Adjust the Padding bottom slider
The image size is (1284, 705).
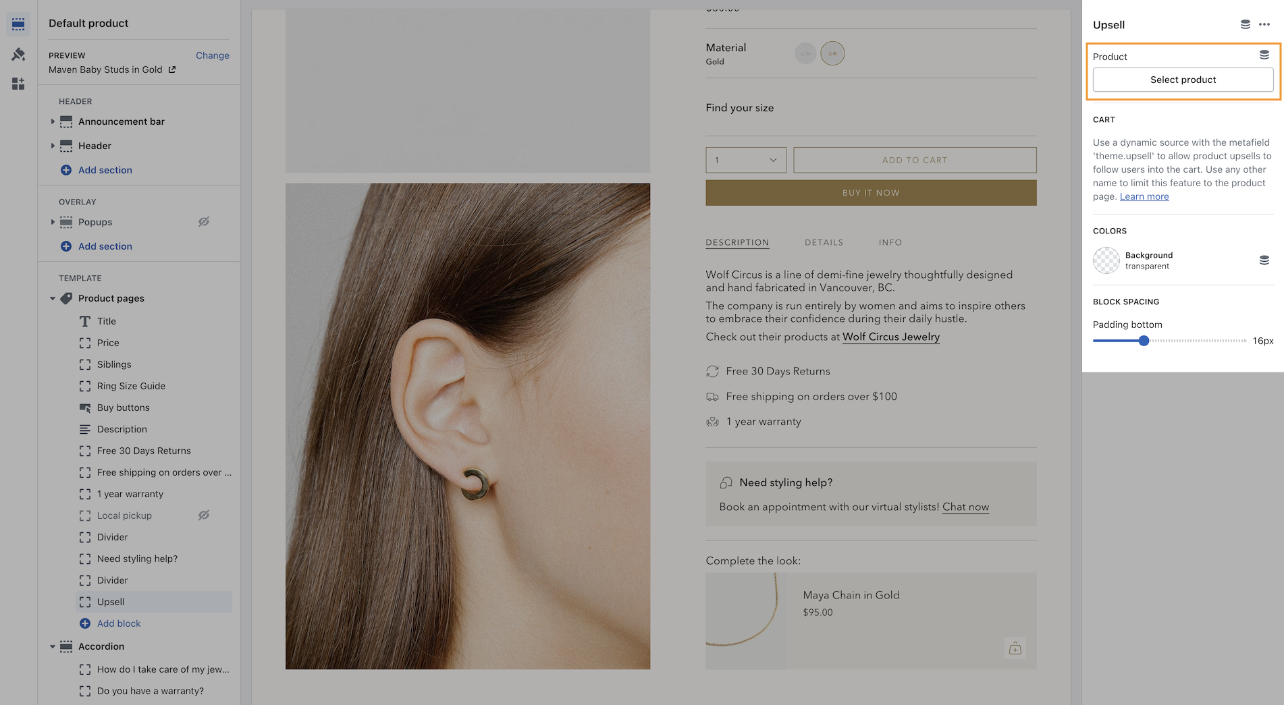[1143, 341]
